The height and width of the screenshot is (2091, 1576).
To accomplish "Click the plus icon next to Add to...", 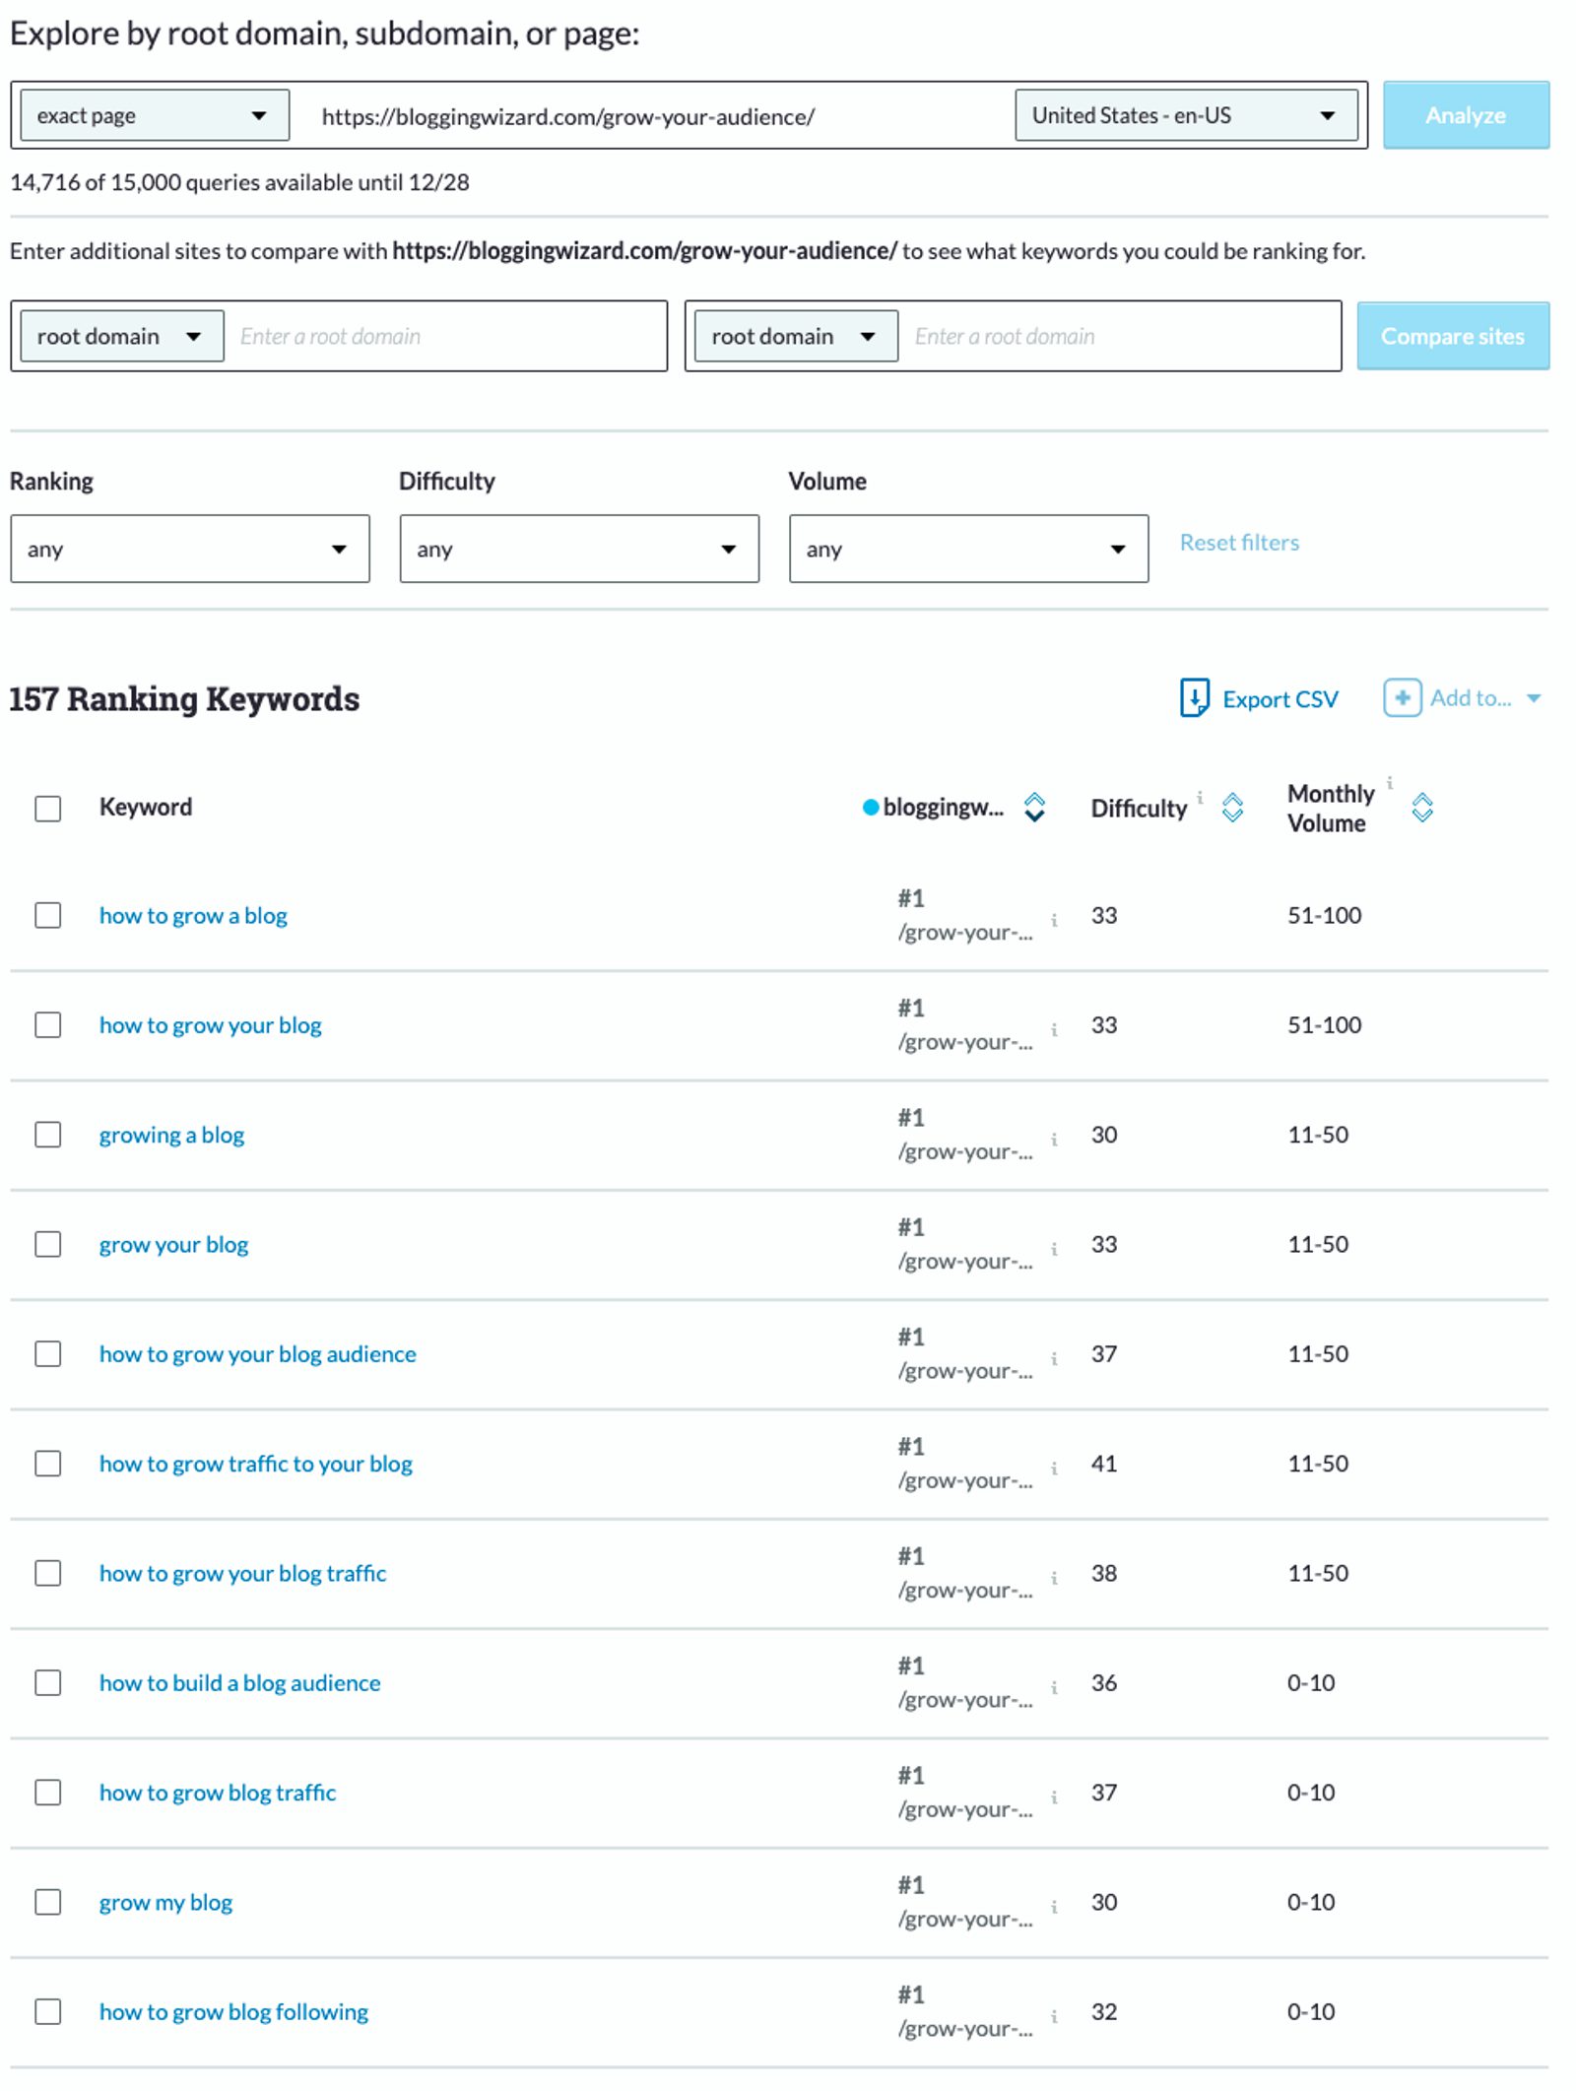I will [1403, 697].
